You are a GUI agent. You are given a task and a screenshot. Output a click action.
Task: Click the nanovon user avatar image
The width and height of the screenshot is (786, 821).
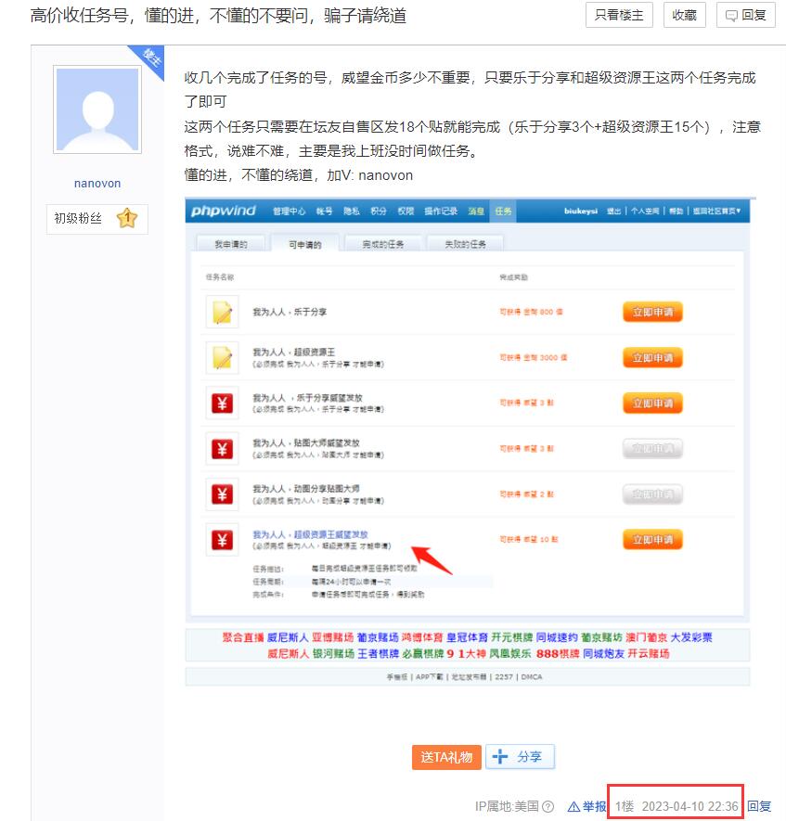point(97,109)
